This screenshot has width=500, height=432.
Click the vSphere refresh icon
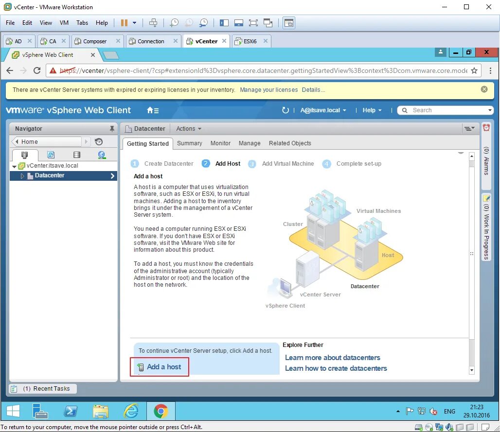tap(286, 110)
